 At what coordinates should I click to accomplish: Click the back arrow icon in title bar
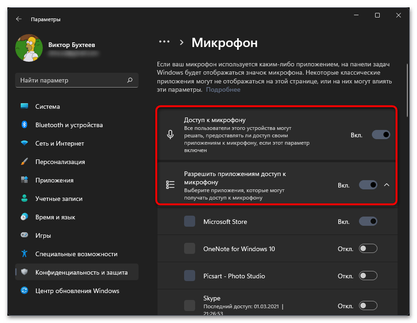point(18,19)
